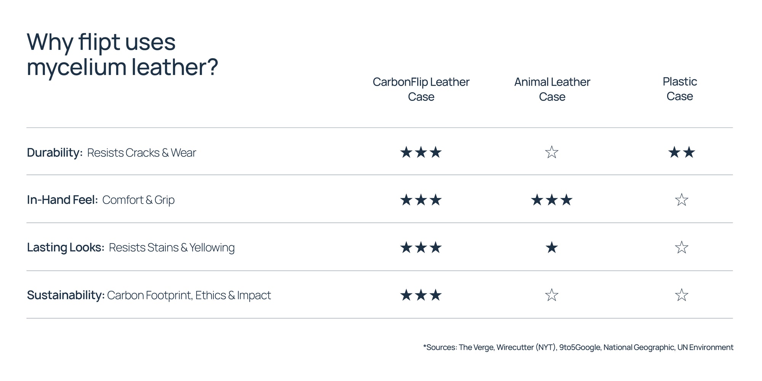Select CarbonFlip Leather Case column header
Image resolution: width=762 pixels, height=381 pixels.
[421, 89]
